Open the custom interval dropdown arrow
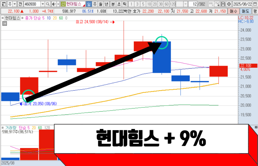This screenshot has height=166, width=258. pyautogui.click(x=185, y=4)
